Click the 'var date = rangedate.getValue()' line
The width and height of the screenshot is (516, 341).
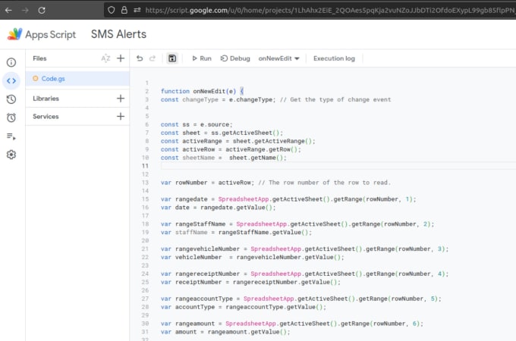[219, 208]
